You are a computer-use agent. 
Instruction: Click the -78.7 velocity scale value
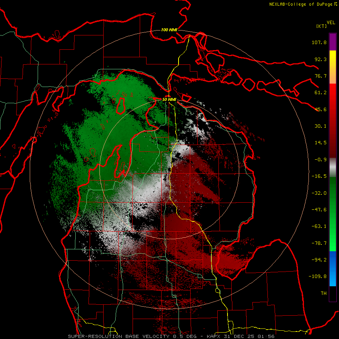[x=319, y=243]
